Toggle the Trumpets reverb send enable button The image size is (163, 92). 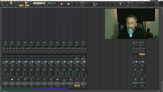tap(75, 59)
